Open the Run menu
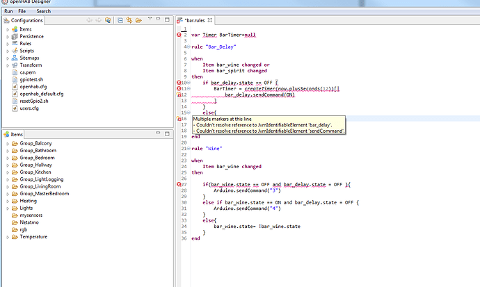Screen dimensions: 480x287 (9, 11)
